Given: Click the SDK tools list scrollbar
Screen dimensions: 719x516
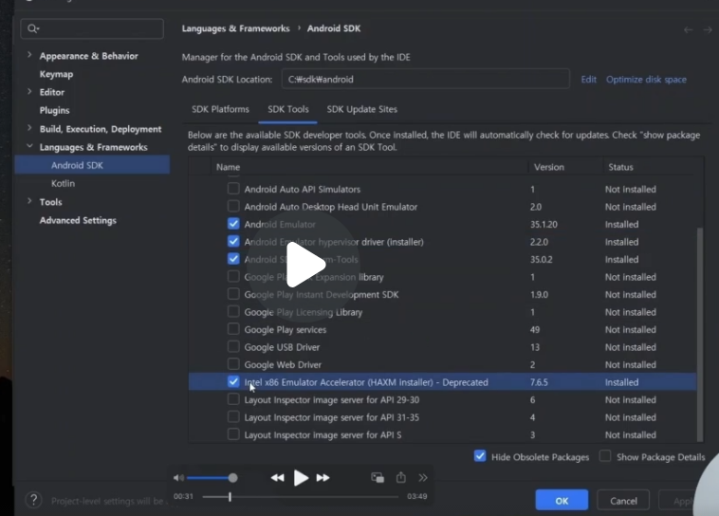Looking at the screenshot, I should coord(700,334).
